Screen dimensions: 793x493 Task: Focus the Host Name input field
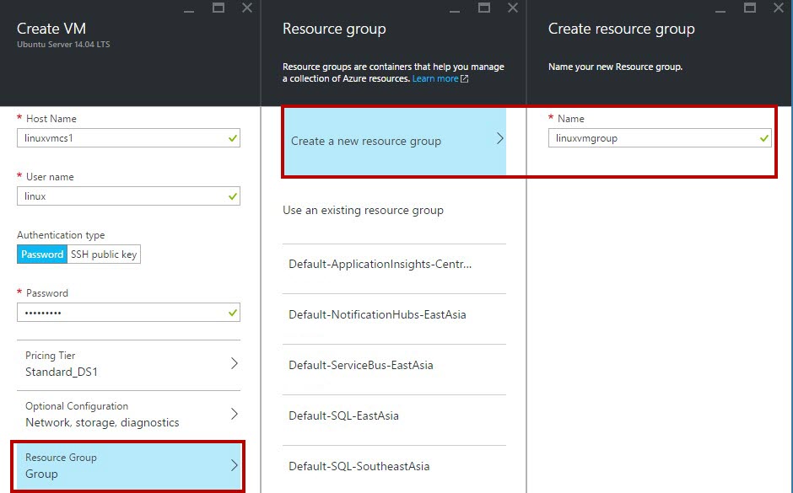click(128, 138)
